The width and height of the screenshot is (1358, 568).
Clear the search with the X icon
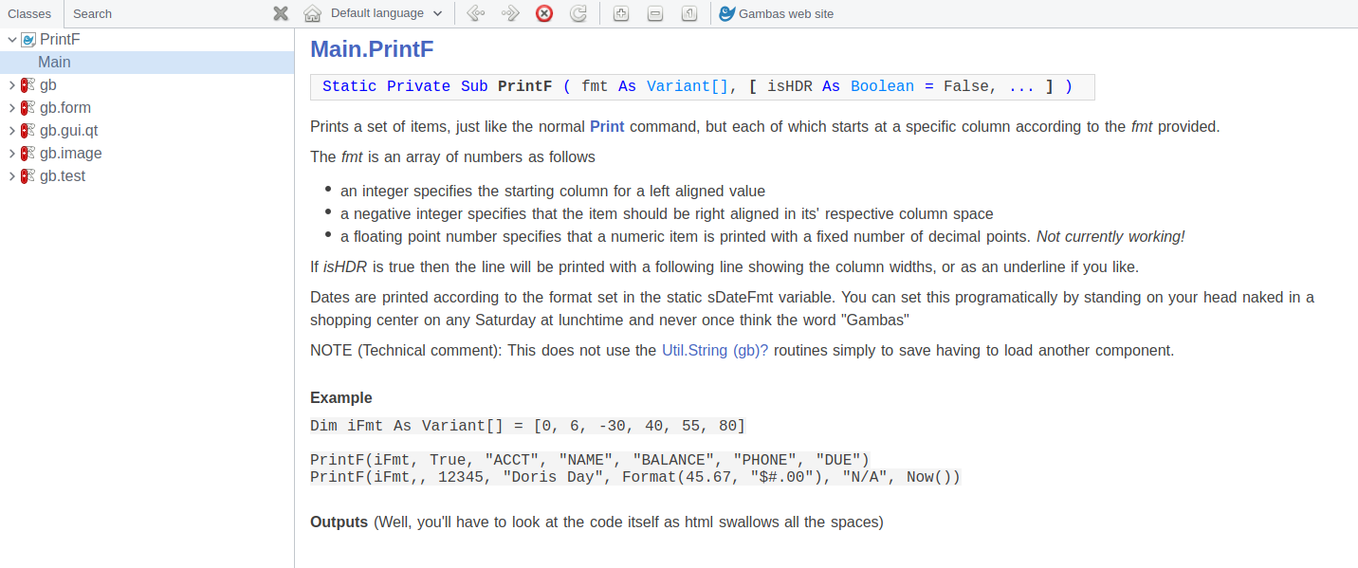281,13
